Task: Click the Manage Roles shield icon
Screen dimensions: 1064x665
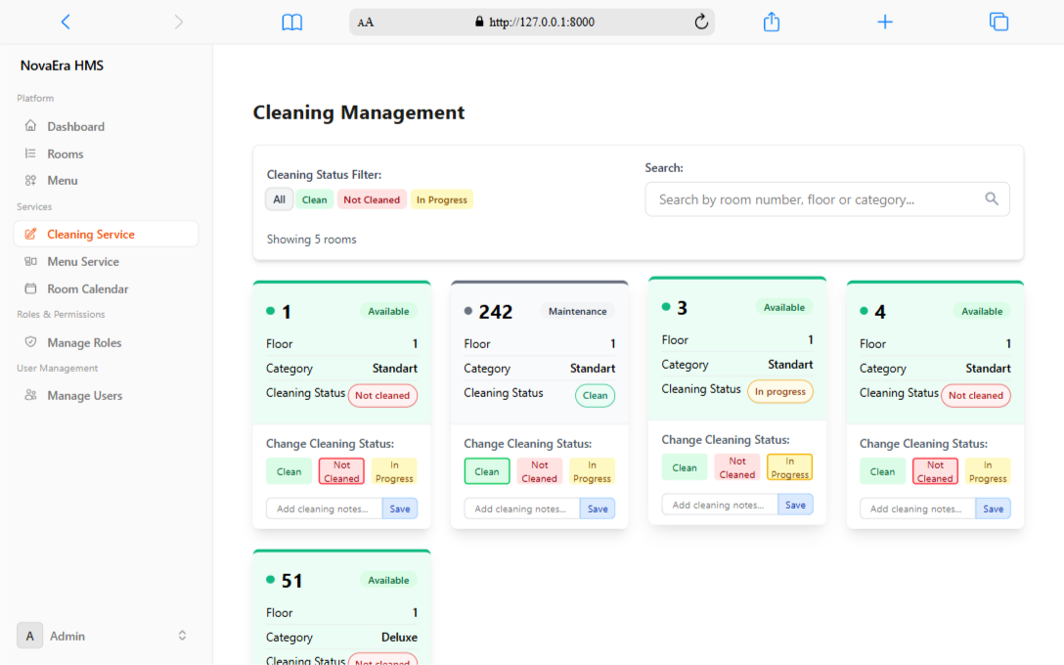Action: (30, 342)
